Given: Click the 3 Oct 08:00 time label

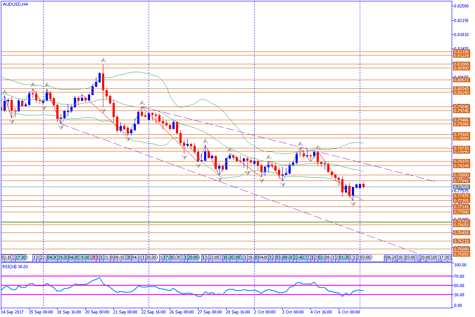Looking at the screenshot, I should [x=293, y=312].
